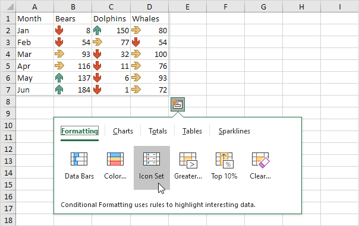
Task: Click the Dolphins header cell
Action: 111,18
